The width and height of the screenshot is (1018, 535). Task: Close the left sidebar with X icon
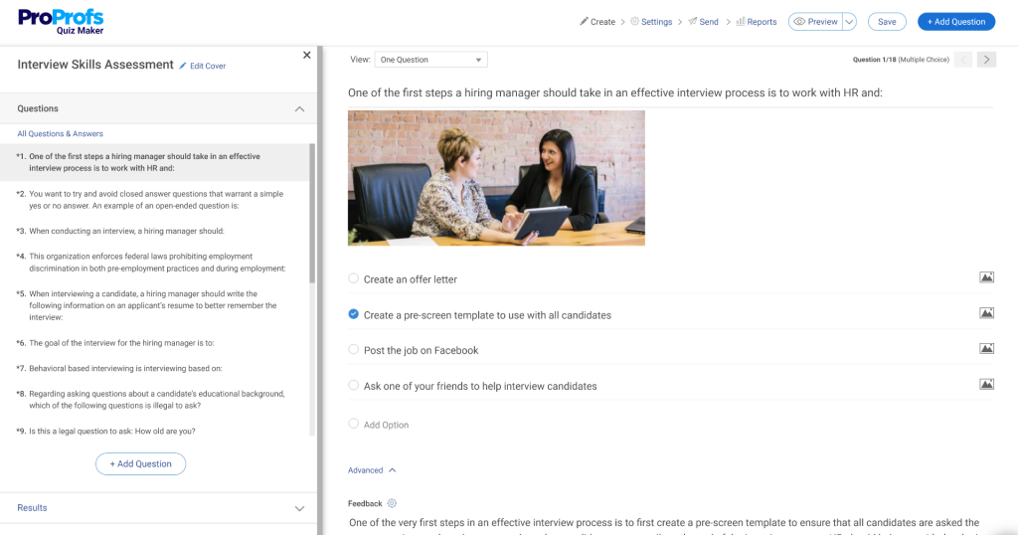point(306,56)
